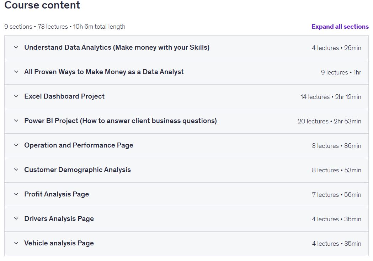Open the Excel Dashboard Project title
This screenshot has width=373, height=261.
pos(64,96)
